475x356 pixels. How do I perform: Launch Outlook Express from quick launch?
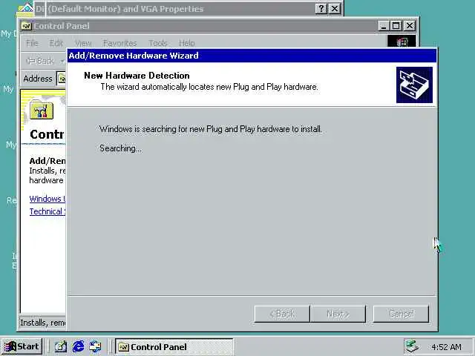point(96,346)
